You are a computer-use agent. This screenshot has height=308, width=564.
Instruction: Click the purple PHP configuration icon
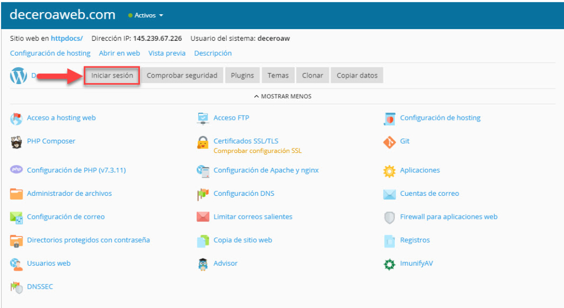pos(16,169)
